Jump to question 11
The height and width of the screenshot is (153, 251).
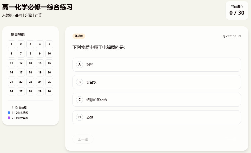[11, 63]
